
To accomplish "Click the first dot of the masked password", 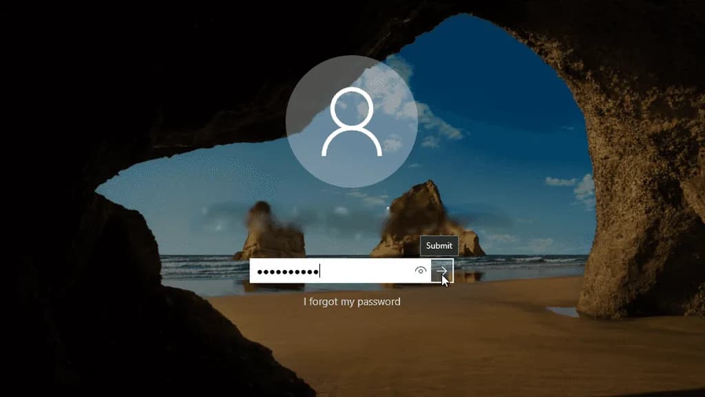I will point(260,272).
